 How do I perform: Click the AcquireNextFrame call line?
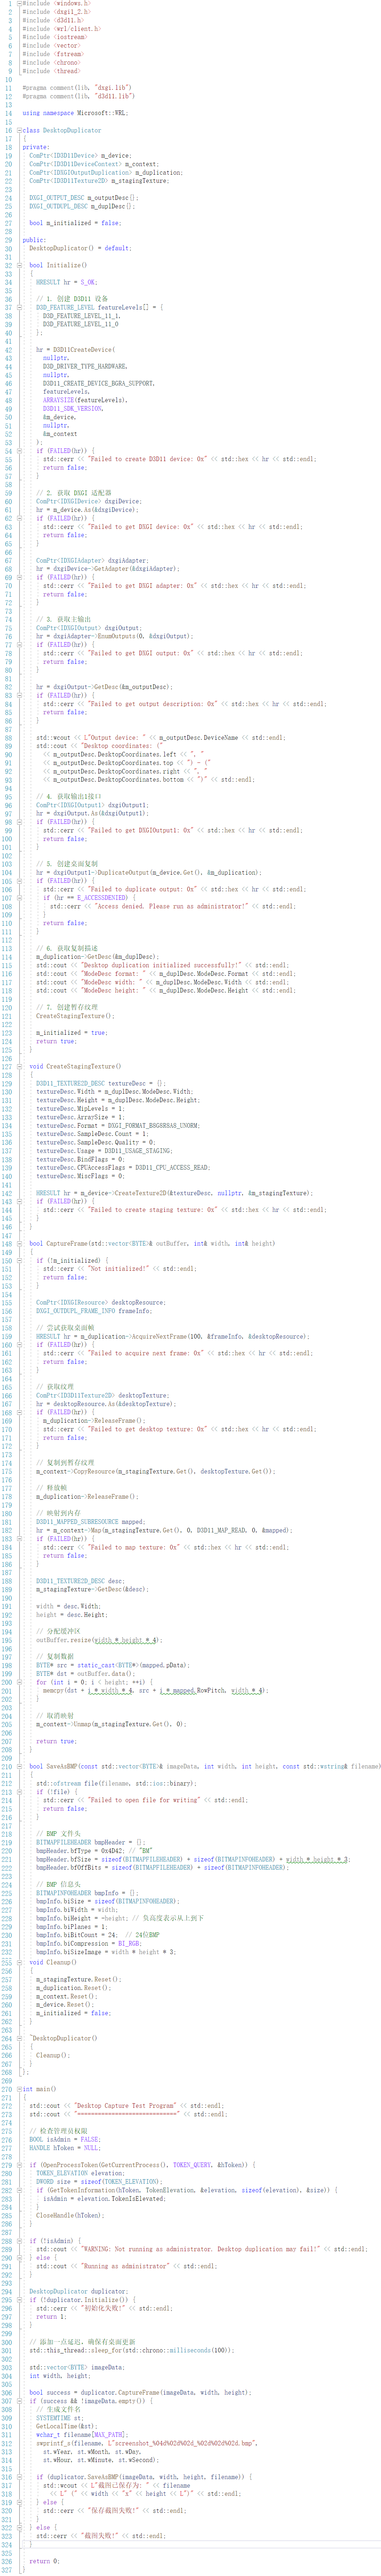pos(173,1336)
